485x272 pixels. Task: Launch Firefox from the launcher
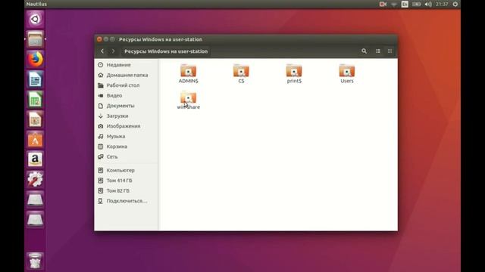tap(35, 59)
